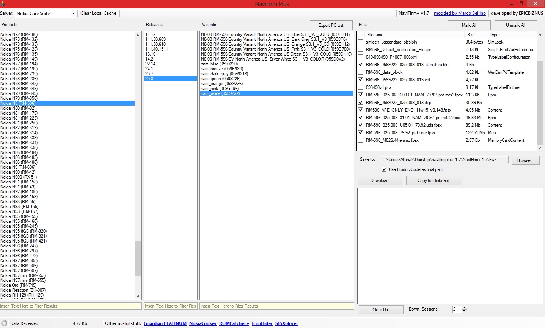Click the Unmark All button

515,25
